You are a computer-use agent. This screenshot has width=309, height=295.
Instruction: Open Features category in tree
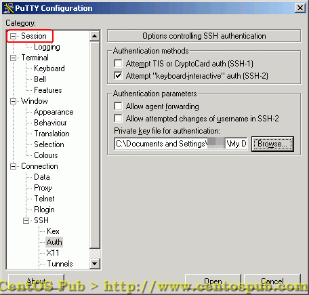(48, 90)
